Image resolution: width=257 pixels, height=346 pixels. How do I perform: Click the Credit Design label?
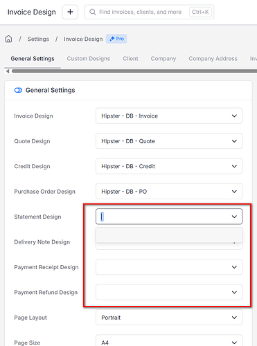point(32,166)
